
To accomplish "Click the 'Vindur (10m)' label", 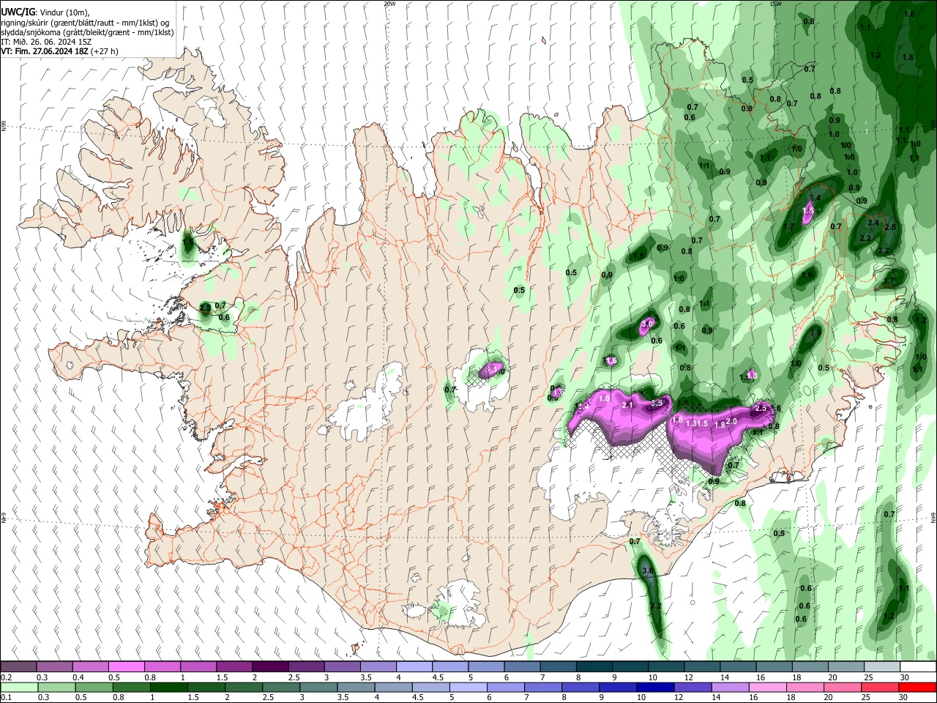I will click(64, 12).
